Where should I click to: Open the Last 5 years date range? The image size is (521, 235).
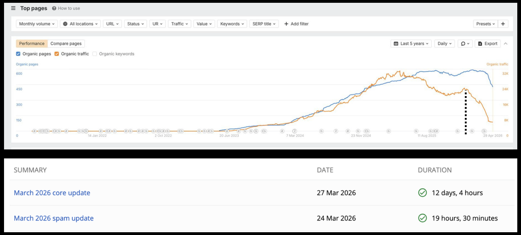411,44
